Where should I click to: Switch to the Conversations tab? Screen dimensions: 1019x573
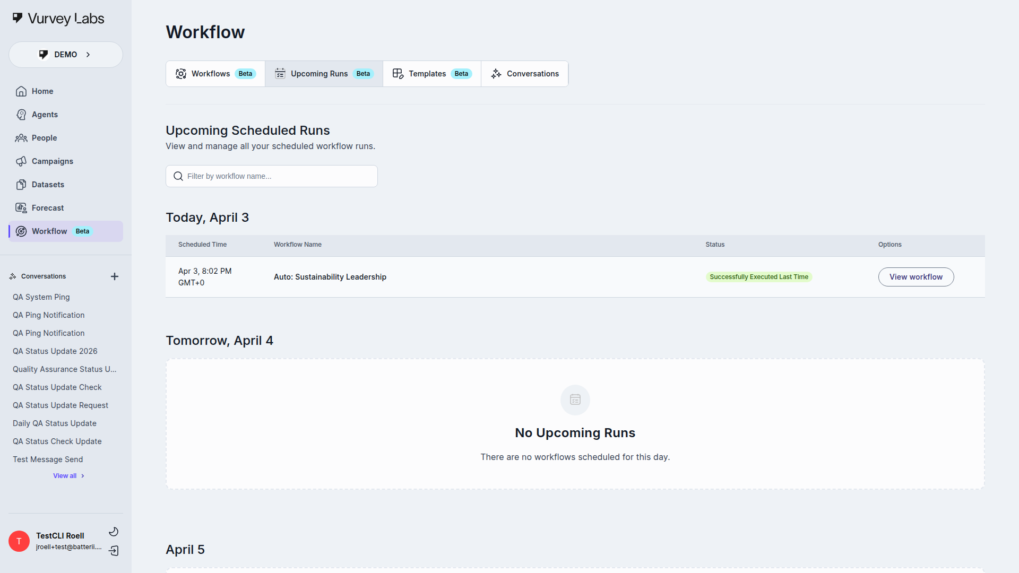(524, 74)
